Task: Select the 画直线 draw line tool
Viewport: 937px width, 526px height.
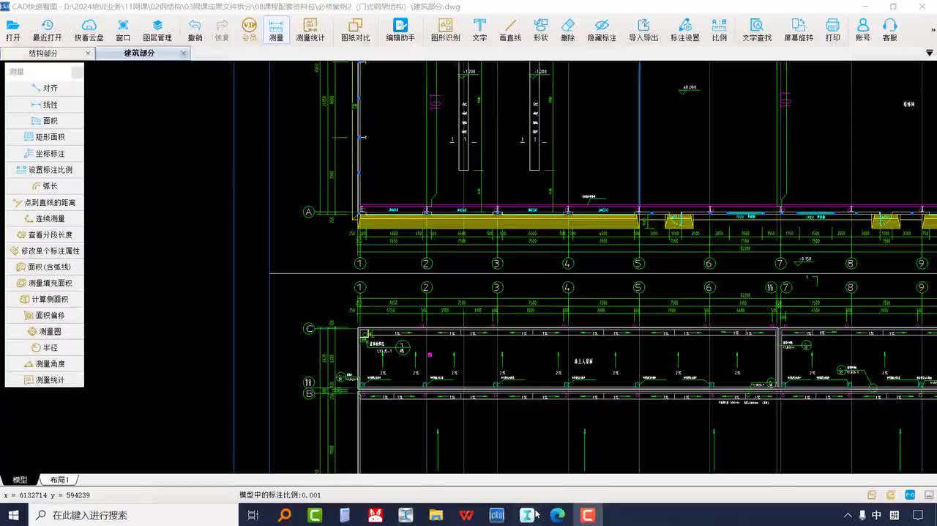Action: tap(510, 30)
